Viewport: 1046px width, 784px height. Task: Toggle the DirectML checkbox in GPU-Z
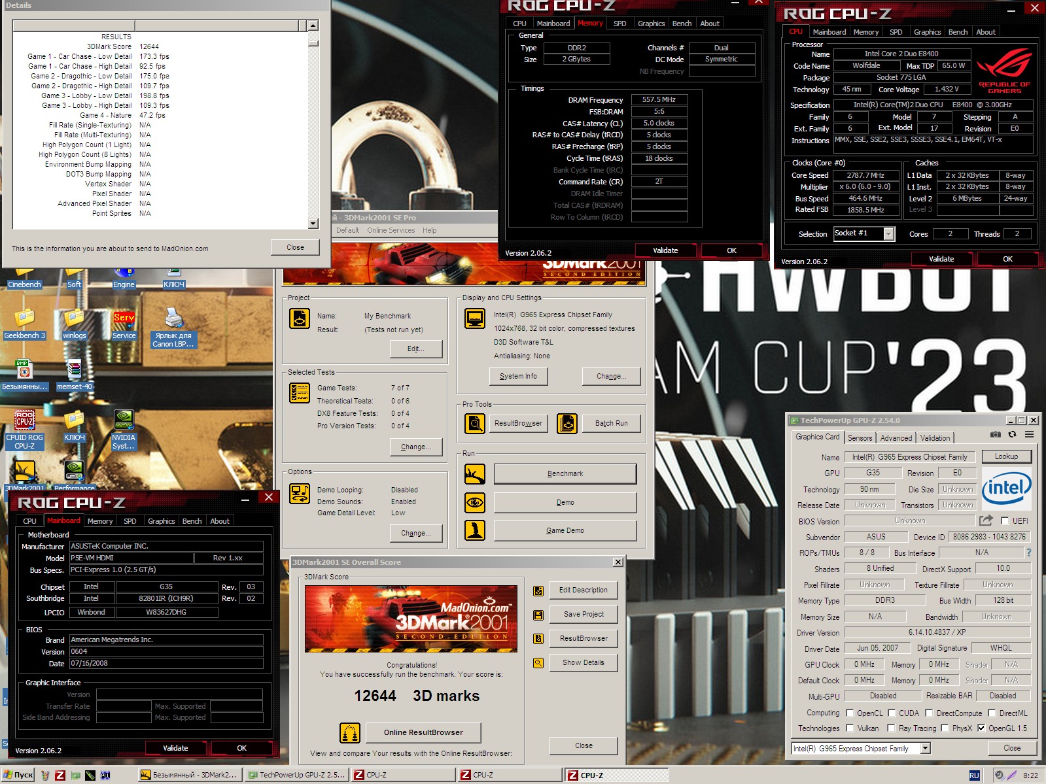tap(992, 713)
